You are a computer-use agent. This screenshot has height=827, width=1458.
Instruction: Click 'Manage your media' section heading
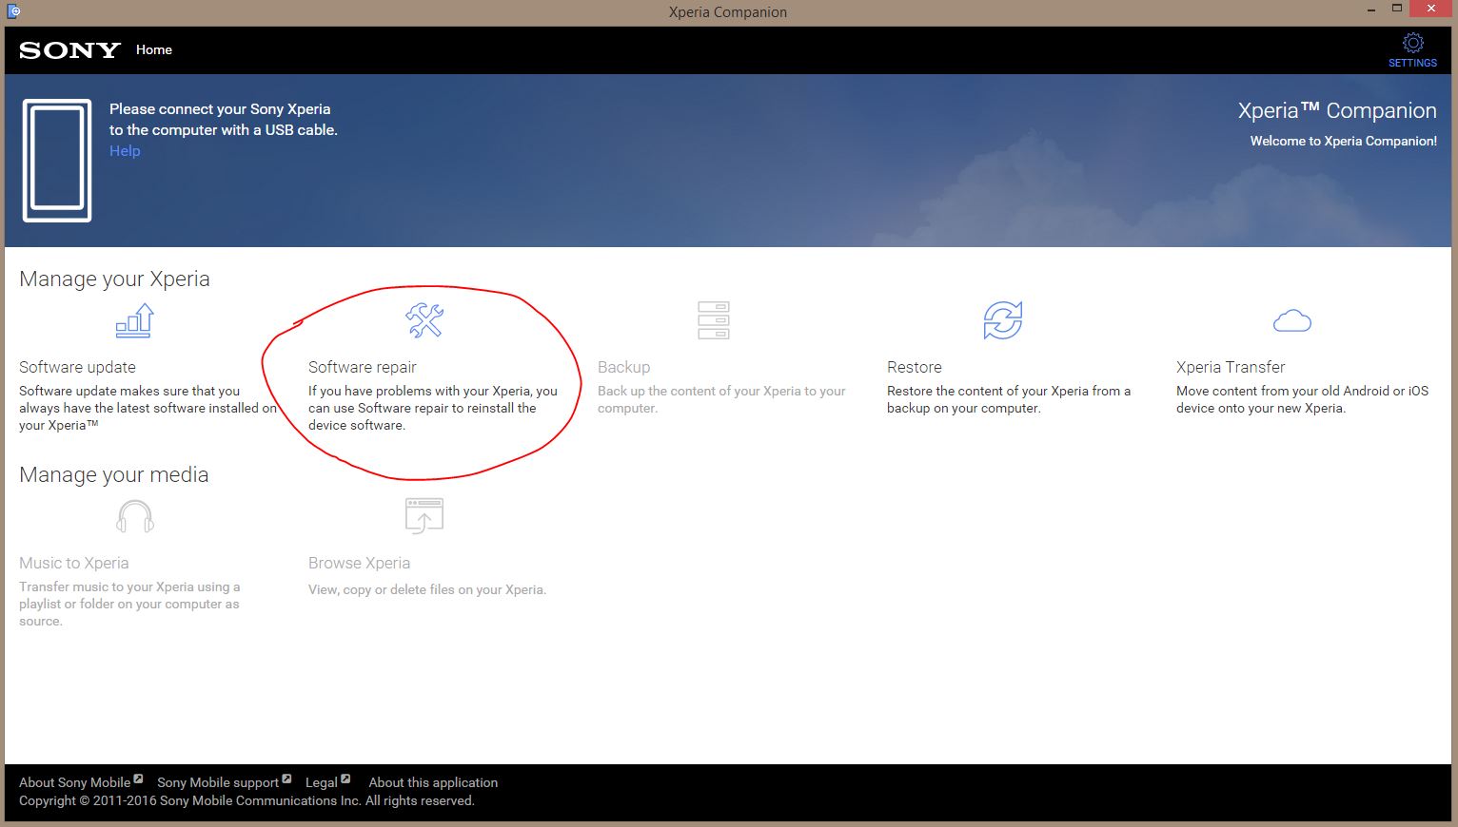(113, 474)
